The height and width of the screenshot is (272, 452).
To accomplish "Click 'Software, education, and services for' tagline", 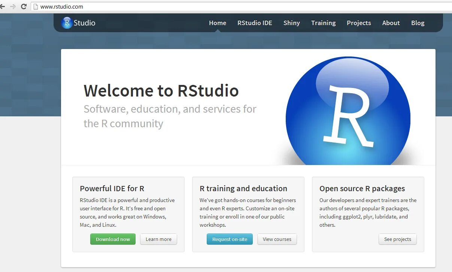I will 170,109.
